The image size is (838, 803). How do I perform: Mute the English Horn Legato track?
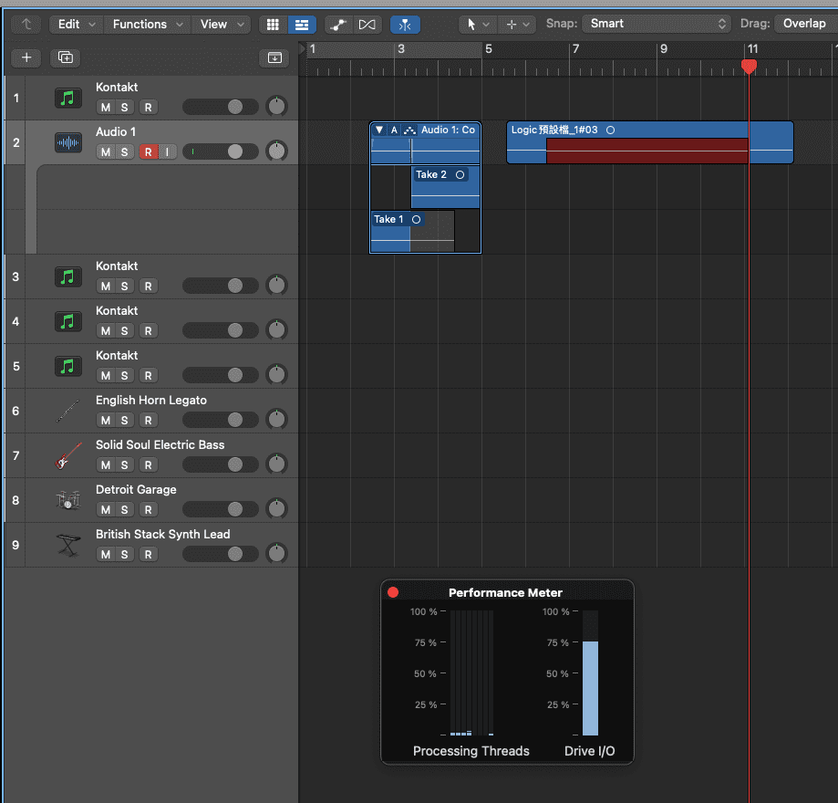tap(105, 420)
